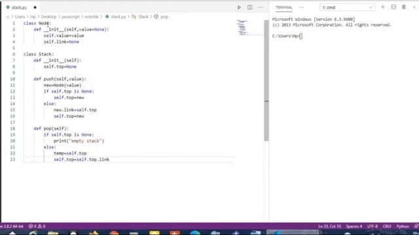Focus the cmd terminal prompt line
419x235 pixels.
(287, 36)
